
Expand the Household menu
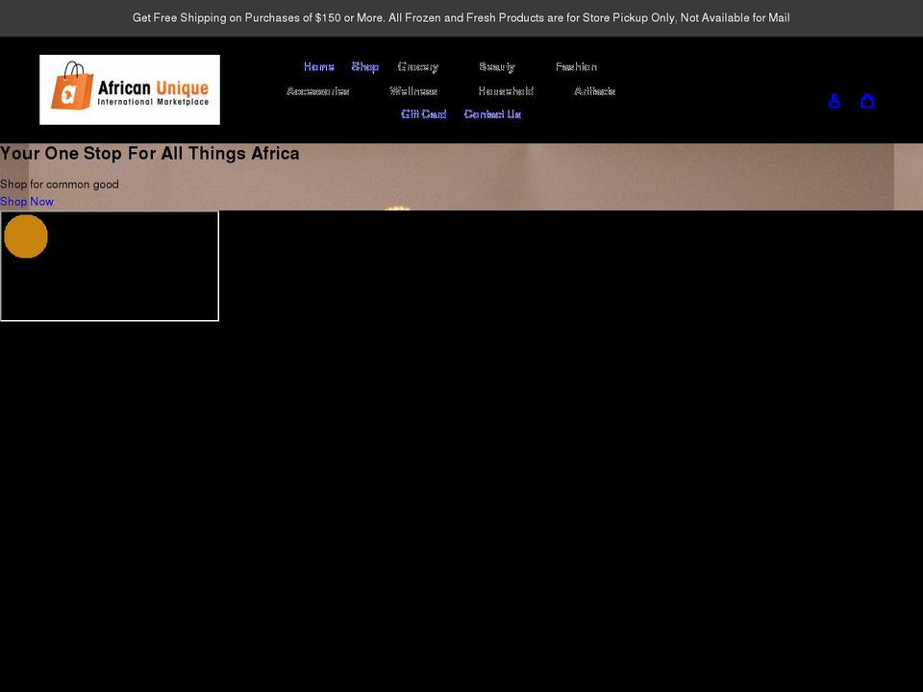[506, 90]
